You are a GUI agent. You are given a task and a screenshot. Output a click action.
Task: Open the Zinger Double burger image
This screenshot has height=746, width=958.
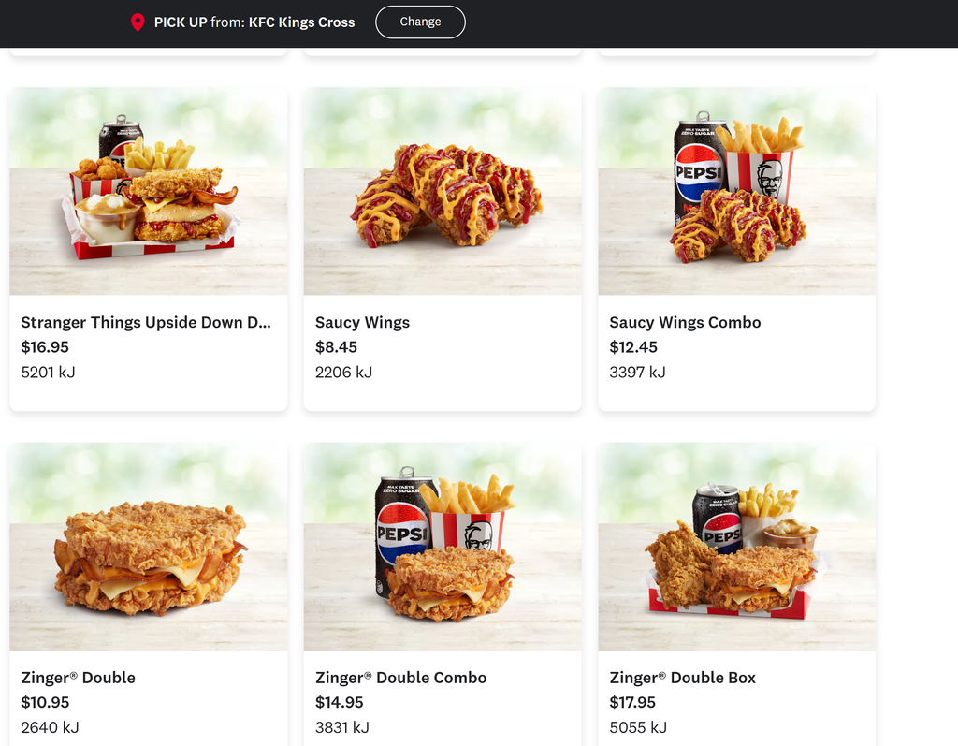click(x=149, y=547)
